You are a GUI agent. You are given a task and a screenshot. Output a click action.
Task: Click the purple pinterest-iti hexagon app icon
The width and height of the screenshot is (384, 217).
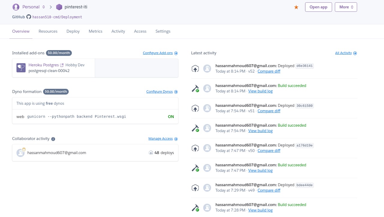[59, 7]
